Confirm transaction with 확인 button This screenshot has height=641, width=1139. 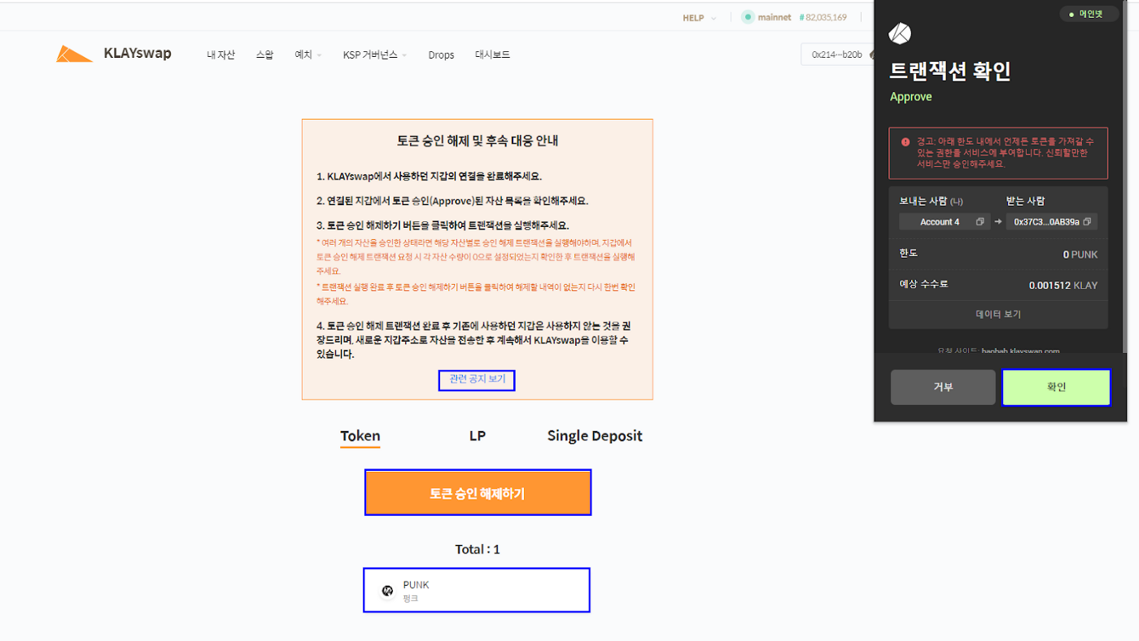(1056, 387)
